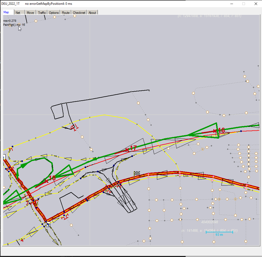Open the Move tab

30,12
